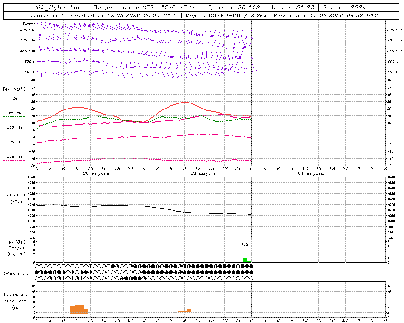Click the green dashed Td 2м legend
The width and height of the screenshot is (404, 323).
click(15, 114)
